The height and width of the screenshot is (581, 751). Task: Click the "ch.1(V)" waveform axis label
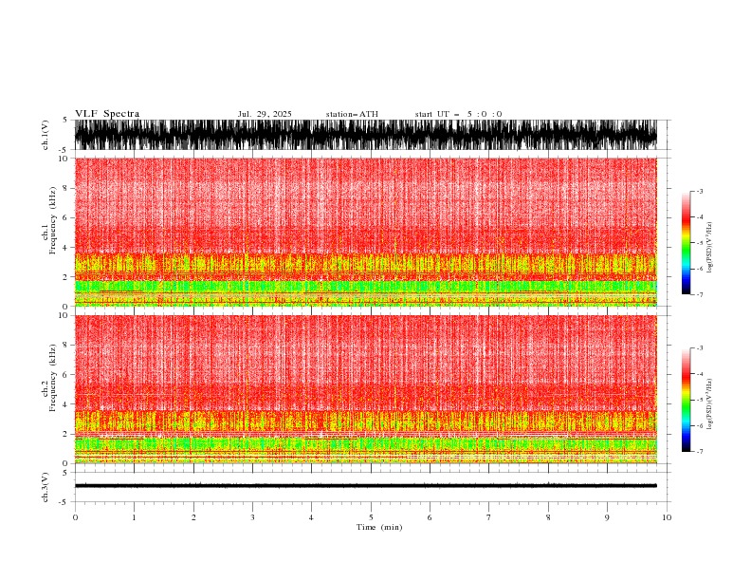(46, 135)
